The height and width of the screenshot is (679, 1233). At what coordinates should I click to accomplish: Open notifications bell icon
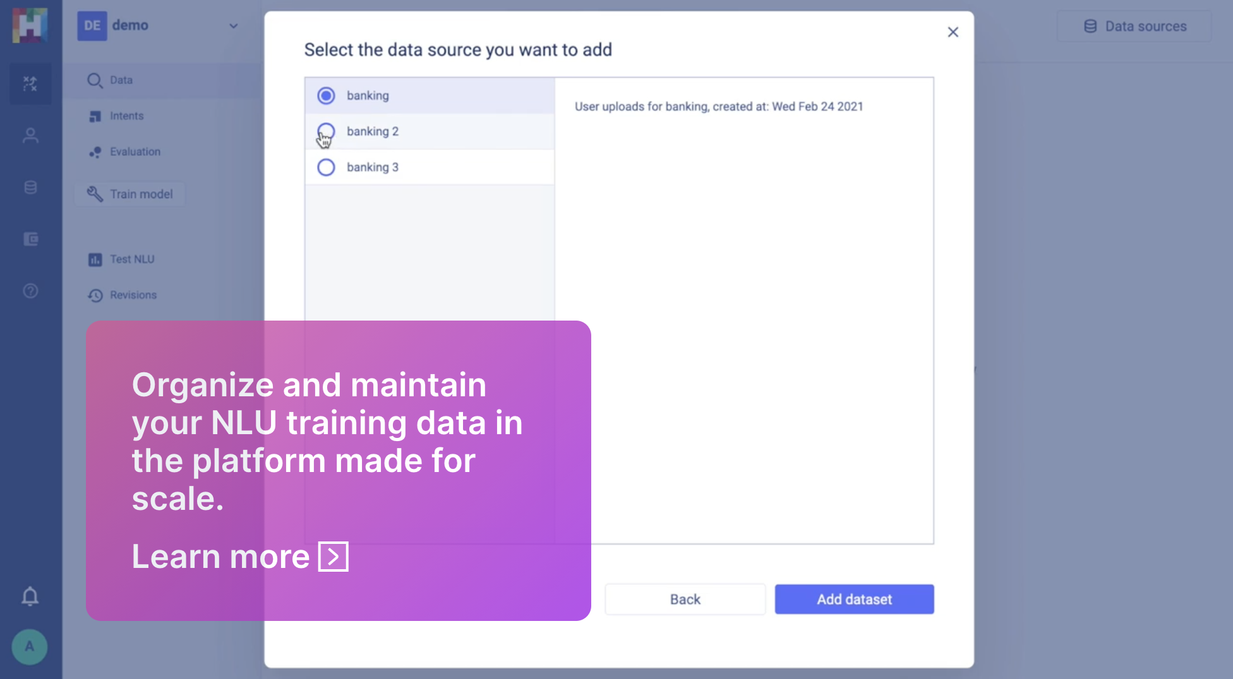30,596
